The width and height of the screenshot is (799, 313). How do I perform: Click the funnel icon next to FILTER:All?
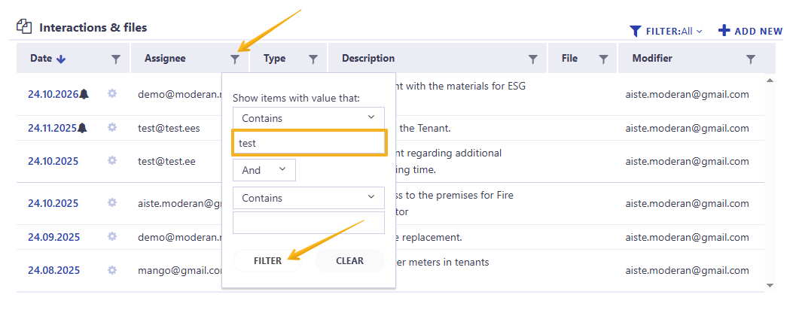coord(636,31)
